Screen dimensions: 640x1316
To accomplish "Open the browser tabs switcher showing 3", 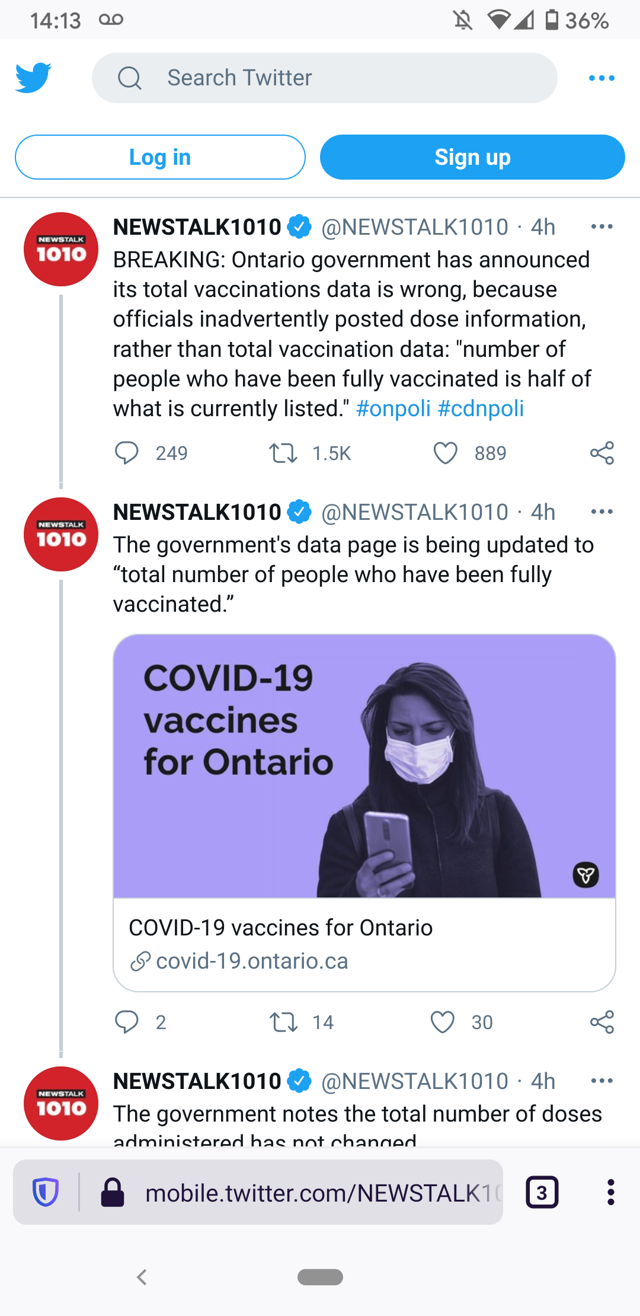I will tap(542, 1192).
